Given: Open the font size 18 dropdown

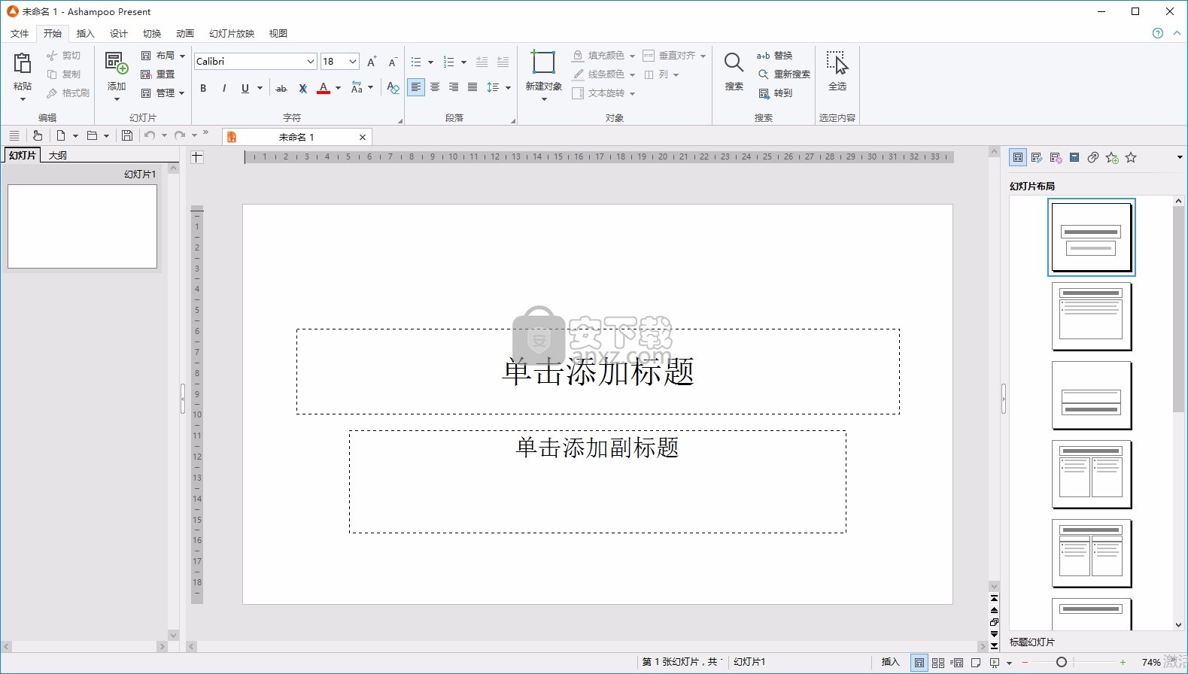Looking at the screenshot, I should click(352, 62).
